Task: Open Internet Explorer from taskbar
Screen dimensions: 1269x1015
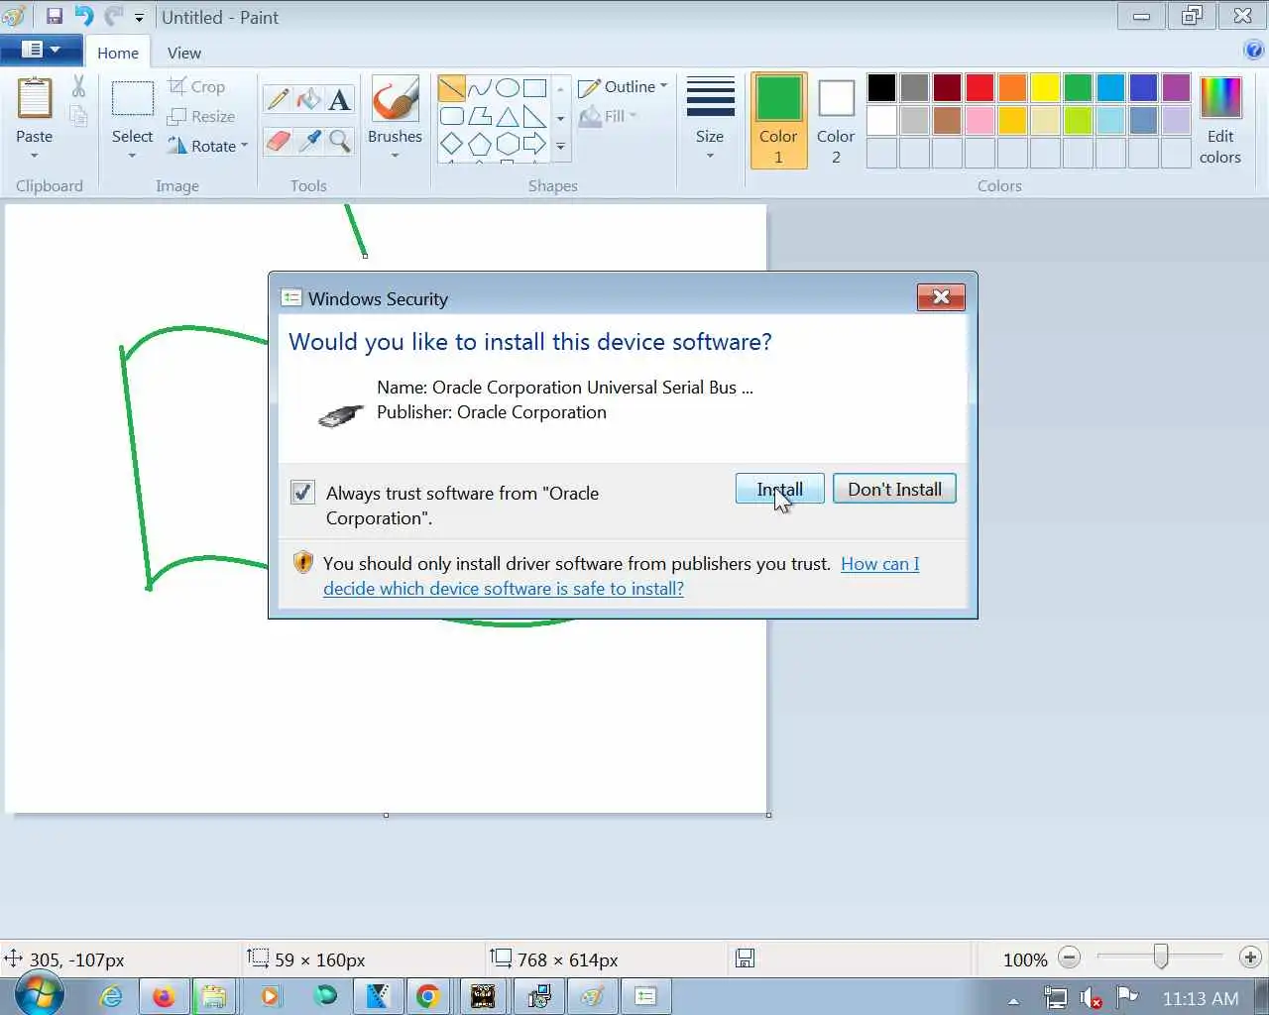Action: (x=111, y=996)
